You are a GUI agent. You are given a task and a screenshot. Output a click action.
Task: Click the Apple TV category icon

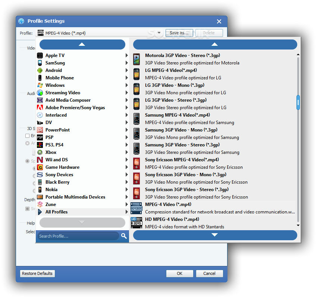40,56
